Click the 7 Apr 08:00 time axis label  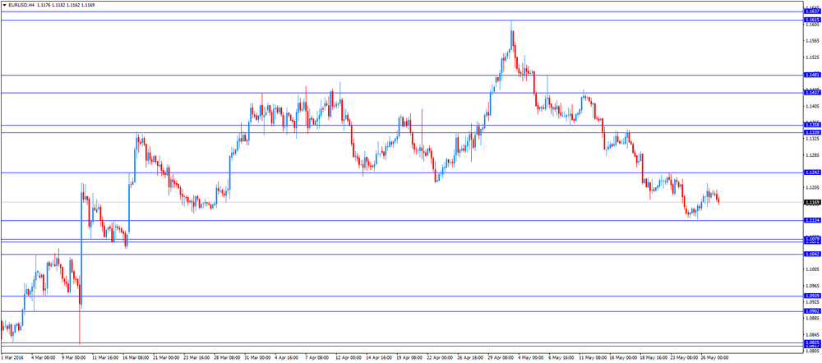pos(318,358)
